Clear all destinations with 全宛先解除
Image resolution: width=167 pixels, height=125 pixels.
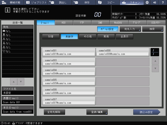[x=54, y=112]
